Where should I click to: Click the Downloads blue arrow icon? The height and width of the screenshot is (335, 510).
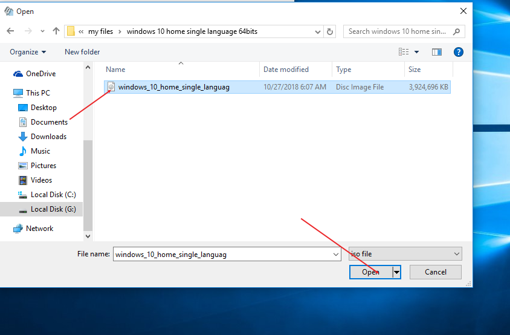tap(23, 137)
